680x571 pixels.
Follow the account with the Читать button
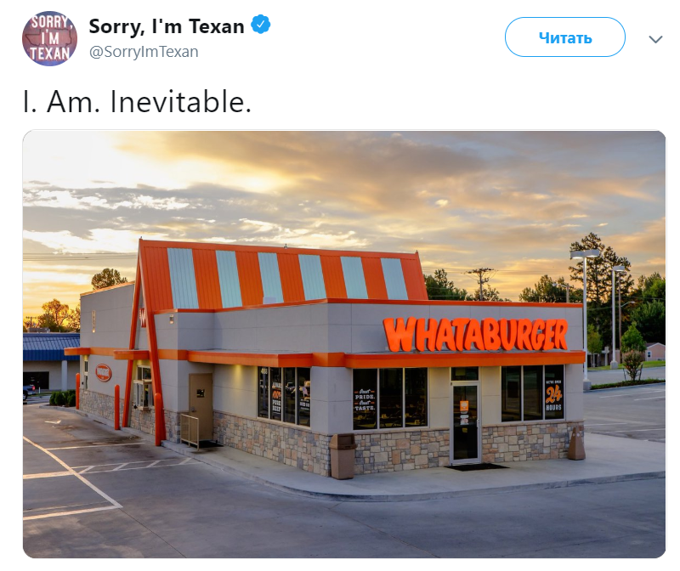[564, 37]
